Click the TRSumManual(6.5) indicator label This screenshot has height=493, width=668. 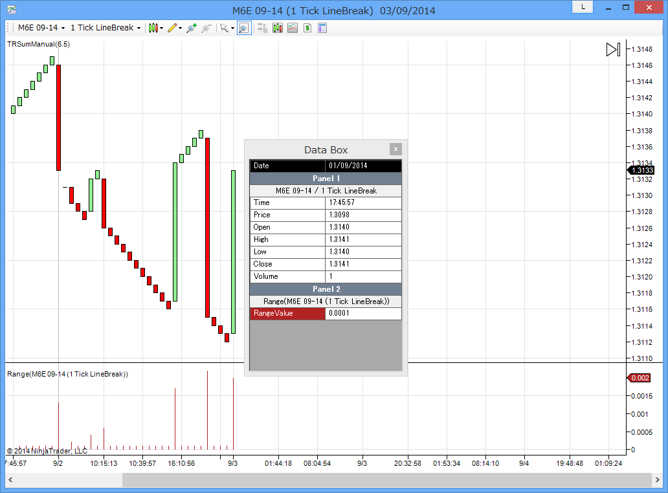click(38, 44)
